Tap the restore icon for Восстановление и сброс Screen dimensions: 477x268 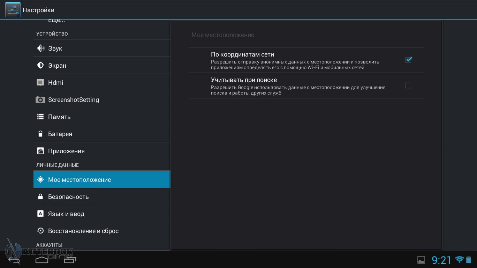pyautogui.click(x=40, y=231)
